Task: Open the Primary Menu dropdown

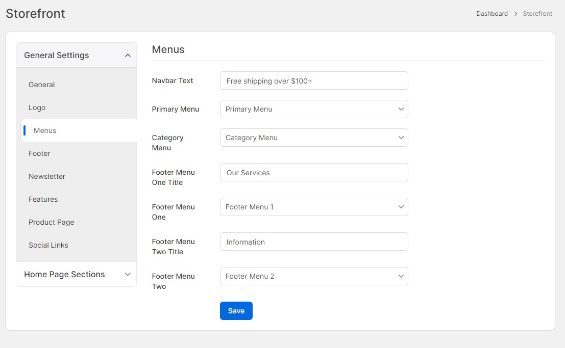Action: point(314,109)
